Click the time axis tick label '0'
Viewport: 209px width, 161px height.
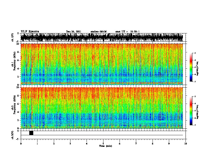(21, 144)
